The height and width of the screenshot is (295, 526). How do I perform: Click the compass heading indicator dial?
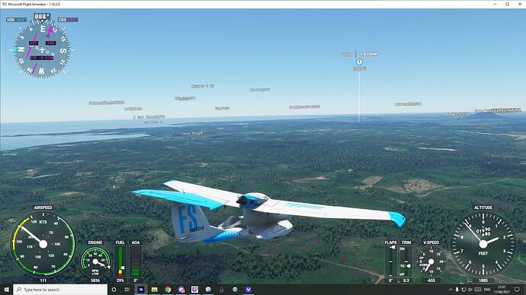point(42,50)
